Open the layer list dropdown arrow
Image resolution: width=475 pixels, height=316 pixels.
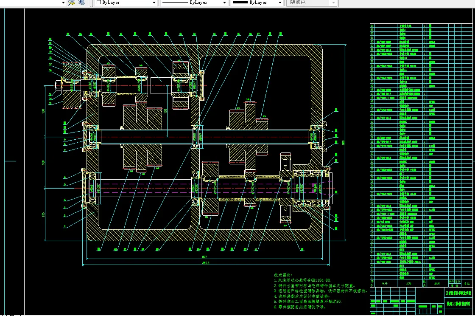(x=63, y=3)
